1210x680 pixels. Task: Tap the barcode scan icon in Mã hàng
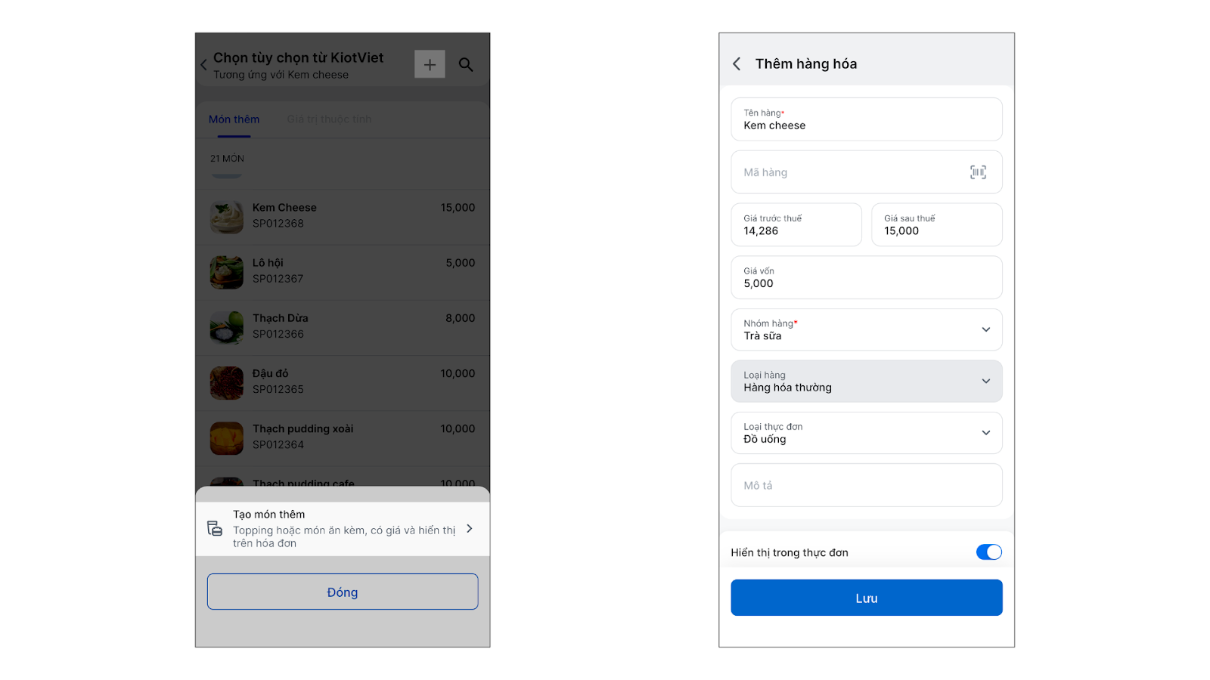(978, 172)
